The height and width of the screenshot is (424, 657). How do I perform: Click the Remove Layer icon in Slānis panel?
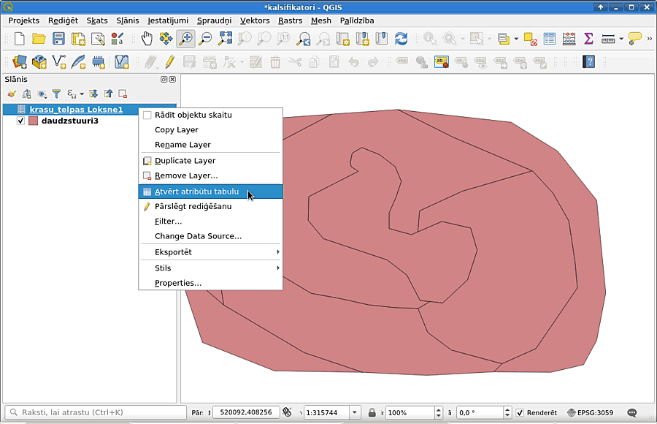coord(123,94)
